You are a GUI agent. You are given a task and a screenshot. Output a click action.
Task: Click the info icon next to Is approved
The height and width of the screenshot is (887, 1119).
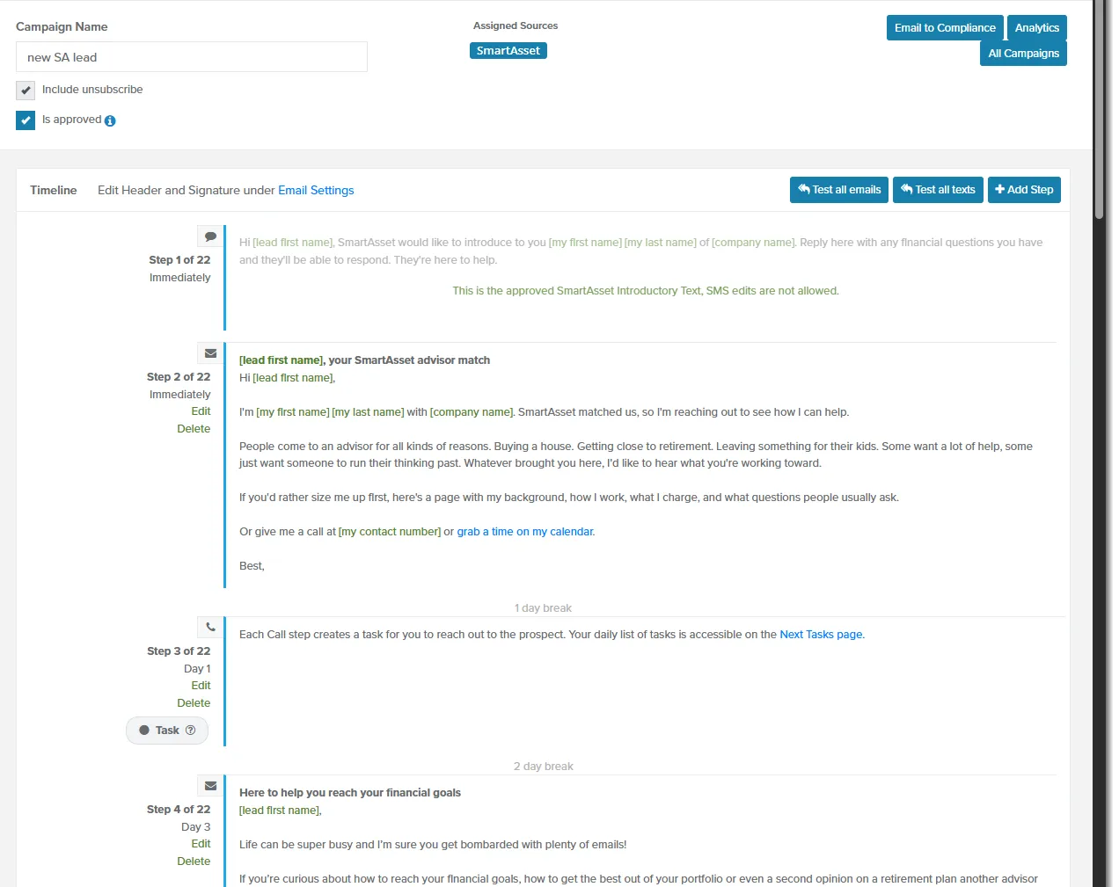pos(110,120)
